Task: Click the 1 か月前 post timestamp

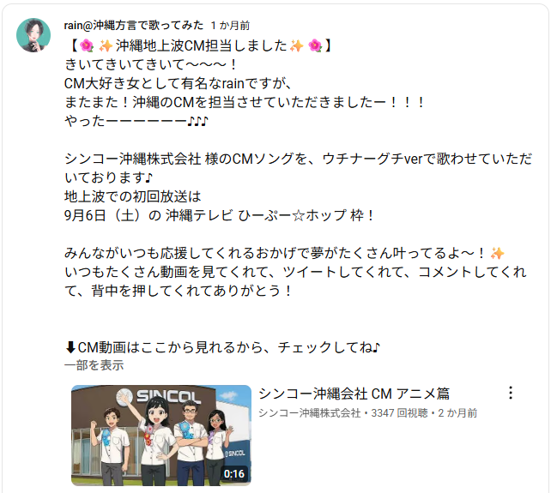Action: click(230, 25)
